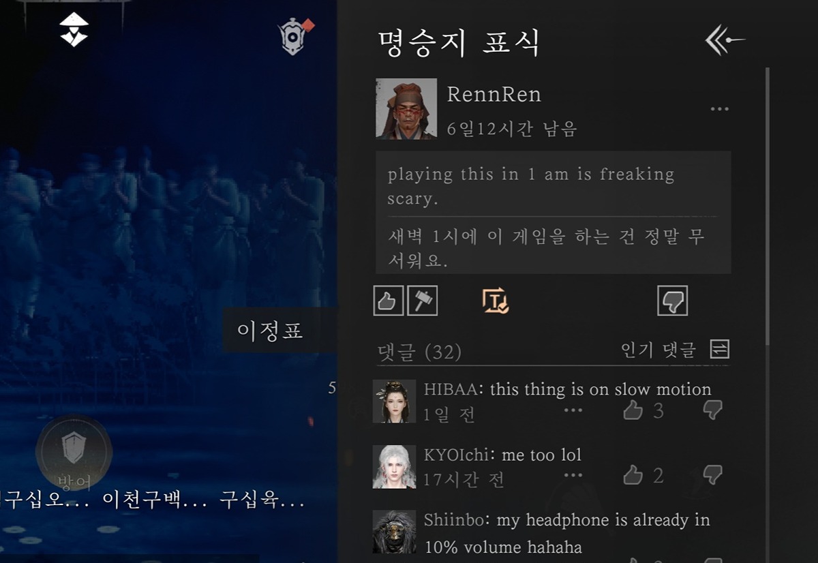Screen dimensions: 818x563
Task: Click the thumbs-up icon on RennRen's post
Action: [389, 301]
